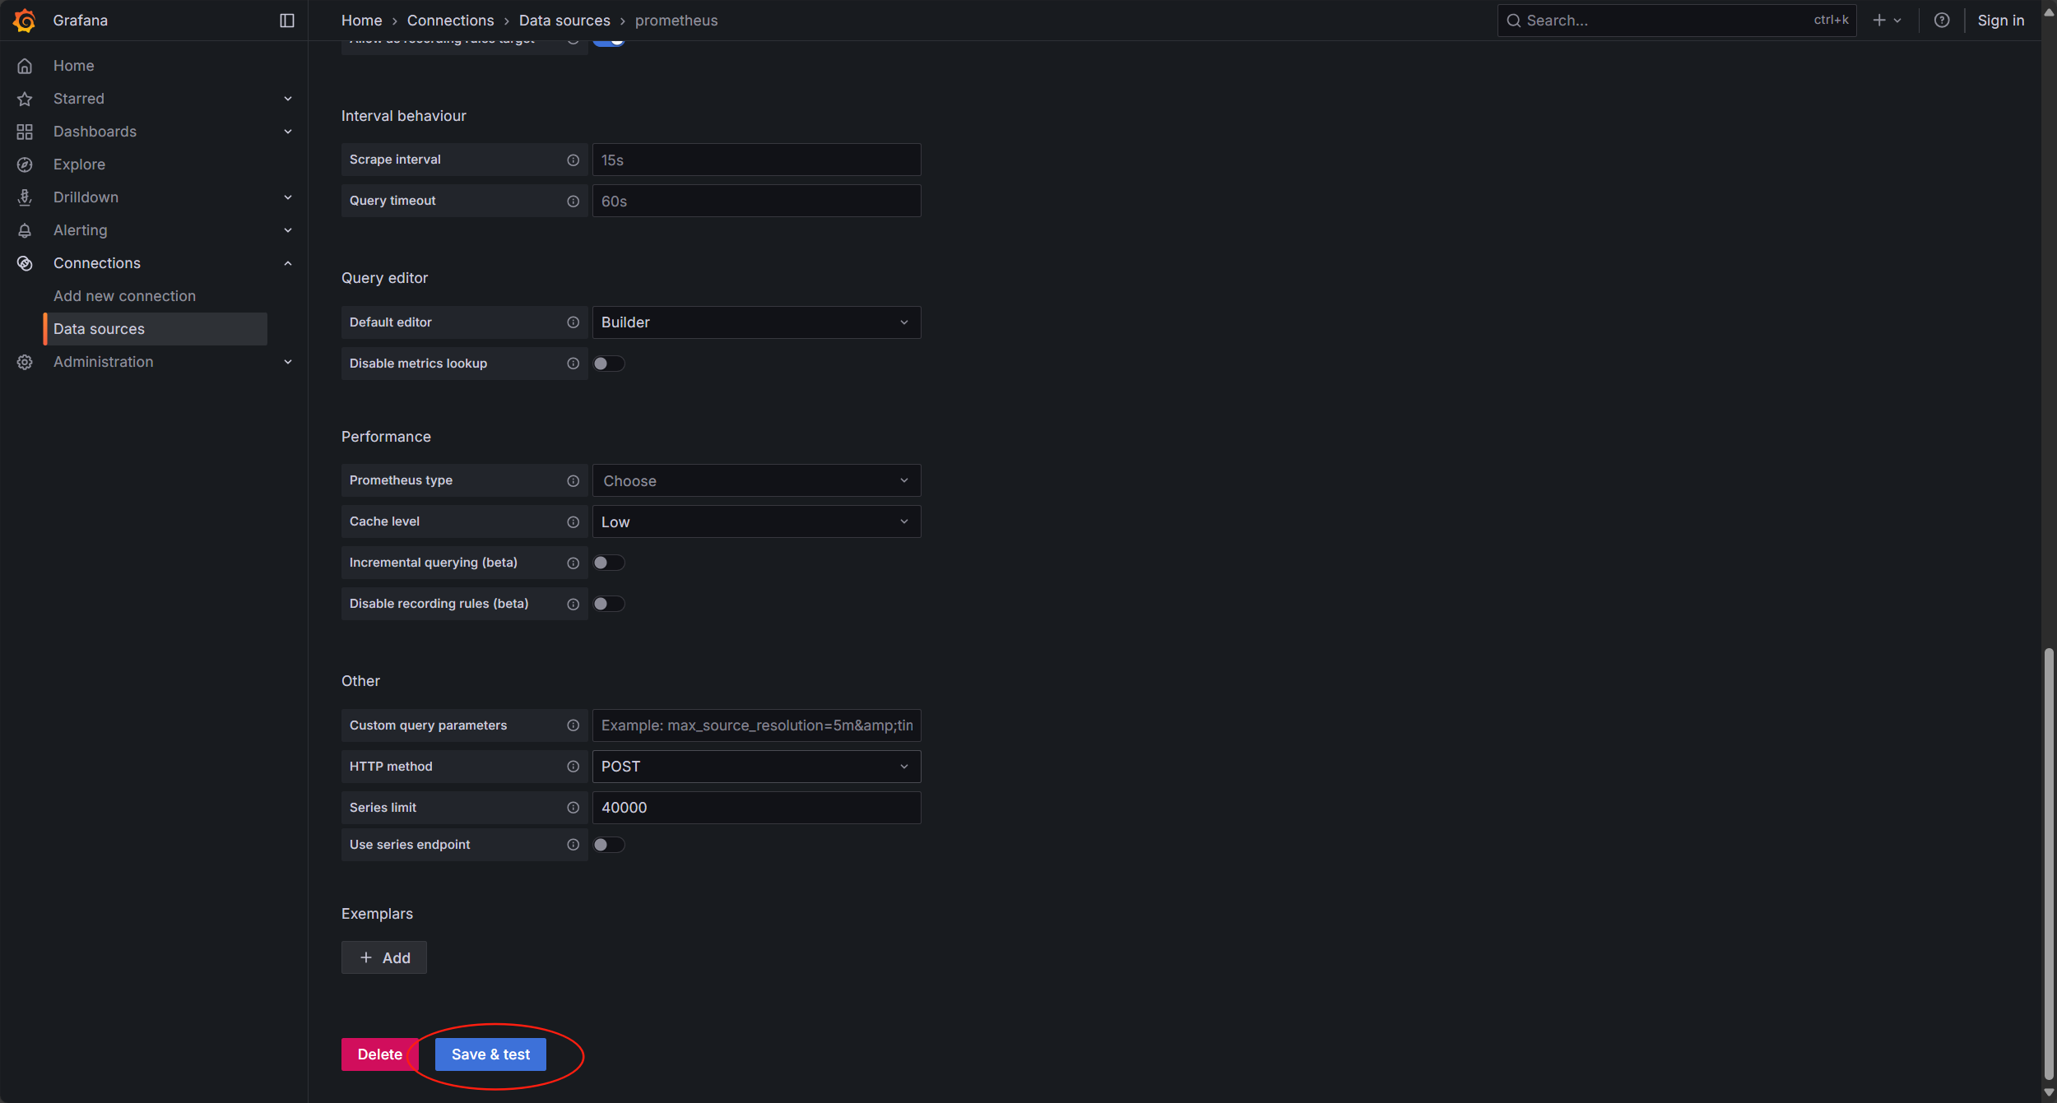2057x1103 pixels.
Task: Show info tooltip for HTTP method
Action: (573, 767)
